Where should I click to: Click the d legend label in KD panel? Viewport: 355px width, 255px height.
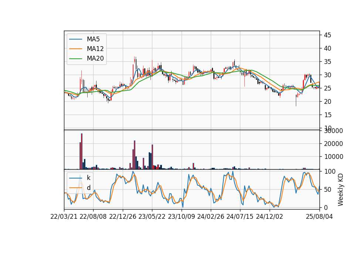pyautogui.click(x=88, y=188)
